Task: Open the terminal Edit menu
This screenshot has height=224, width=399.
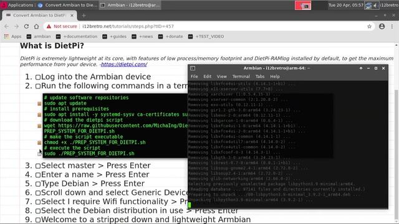Action: pos(207,77)
